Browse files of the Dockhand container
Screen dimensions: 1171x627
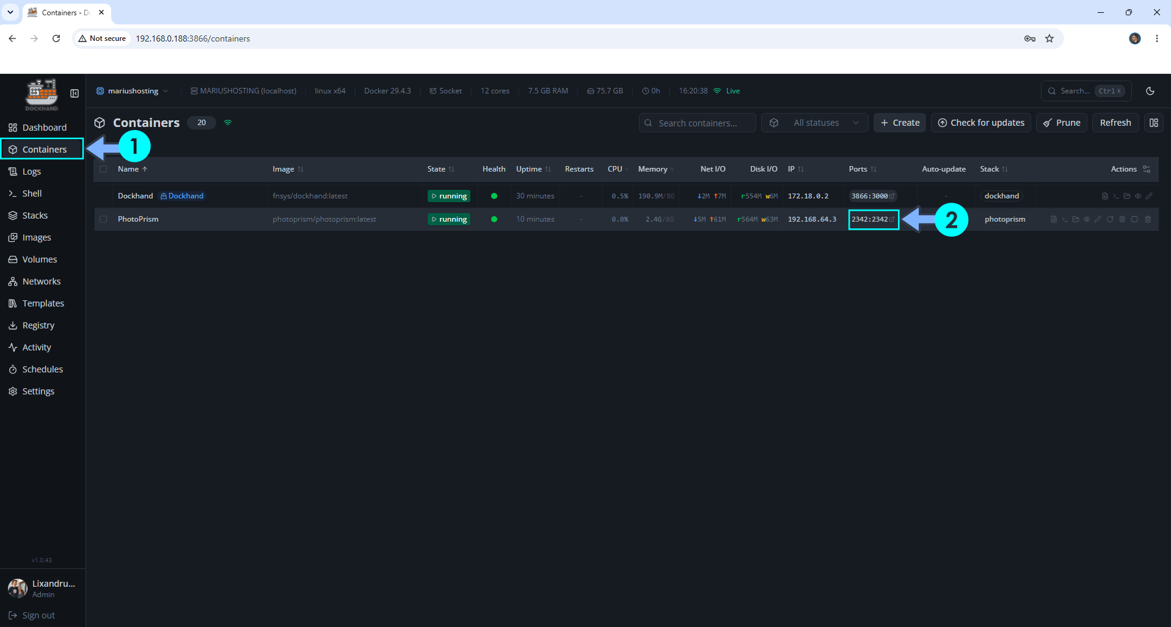1127,196
